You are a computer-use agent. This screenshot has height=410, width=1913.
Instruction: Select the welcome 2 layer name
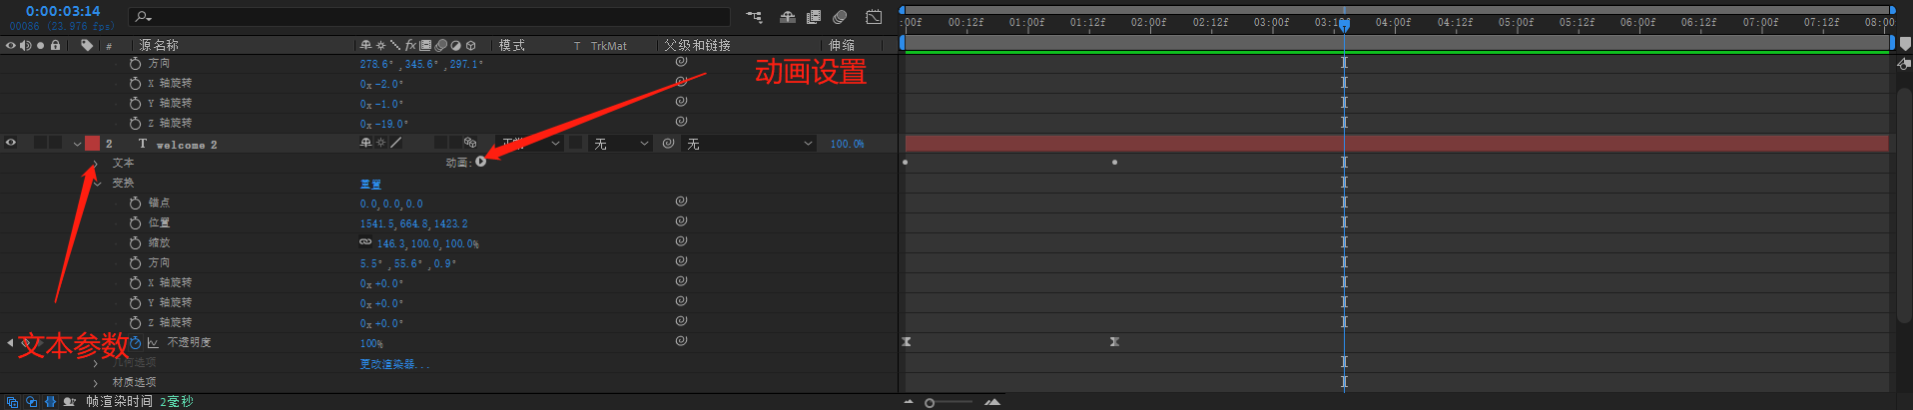click(x=187, y=145)
